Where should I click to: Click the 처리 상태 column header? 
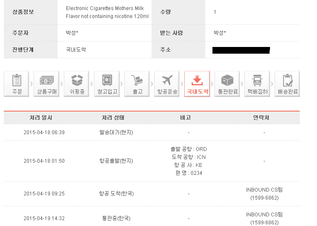click(113, 117)
